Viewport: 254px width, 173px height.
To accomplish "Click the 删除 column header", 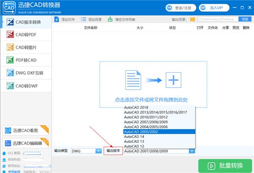I will (246, 27).
